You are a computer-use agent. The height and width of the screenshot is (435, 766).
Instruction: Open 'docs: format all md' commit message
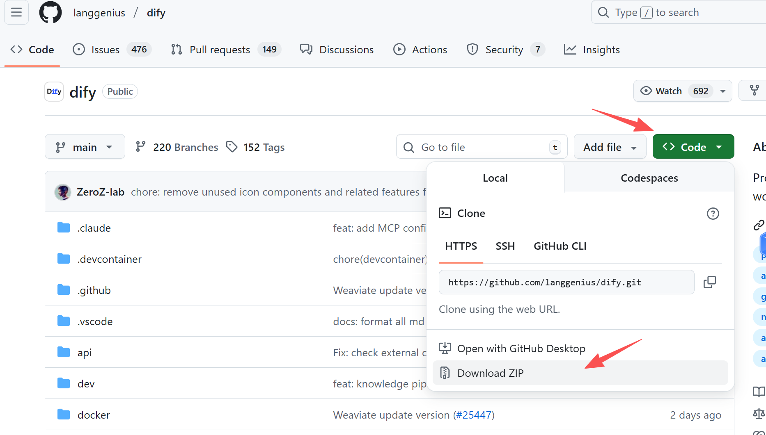coord(379,321)
